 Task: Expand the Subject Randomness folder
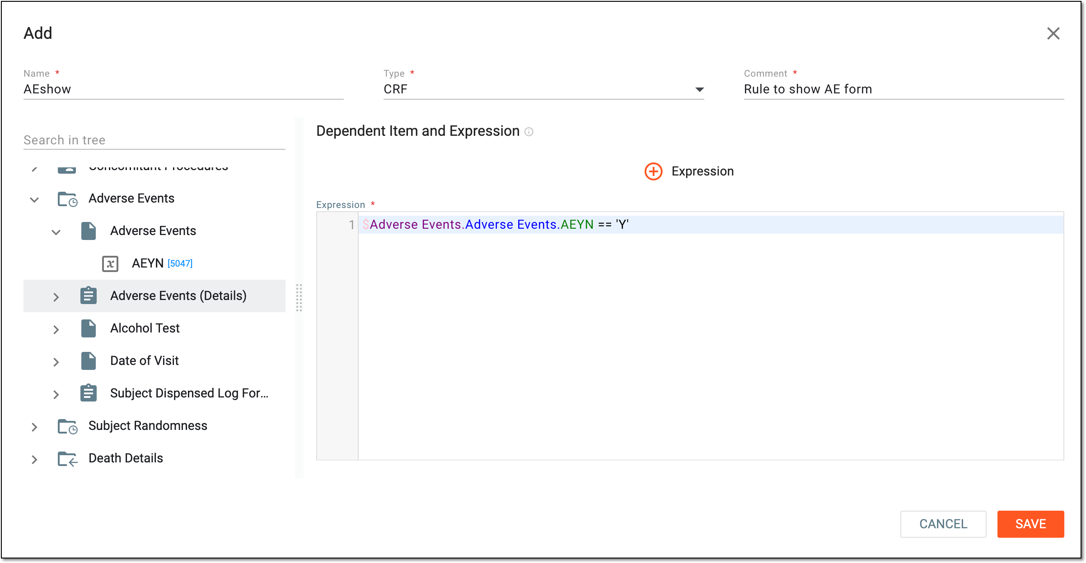pyautogui.click(x=34, y=427)
